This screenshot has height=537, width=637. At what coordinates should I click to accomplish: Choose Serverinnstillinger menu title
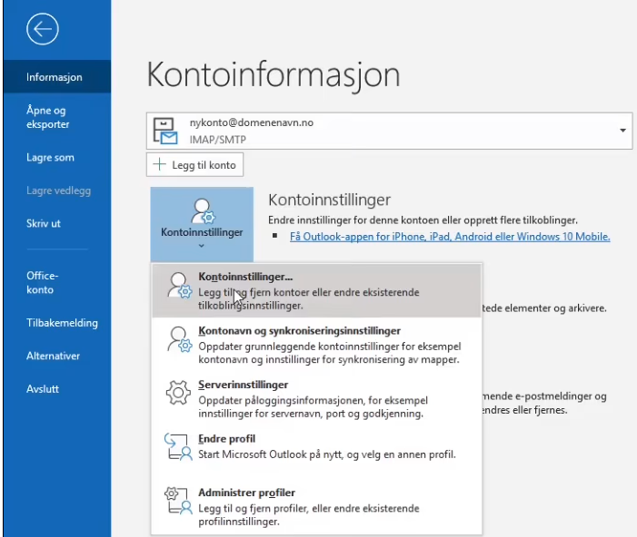click(x=243, y=385)
